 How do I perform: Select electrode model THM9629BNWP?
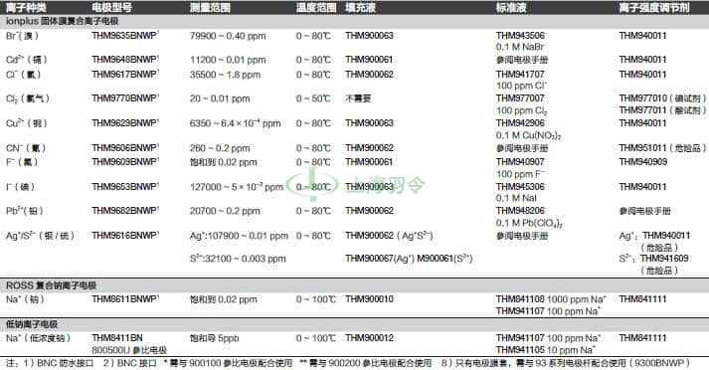click(125, 122)
